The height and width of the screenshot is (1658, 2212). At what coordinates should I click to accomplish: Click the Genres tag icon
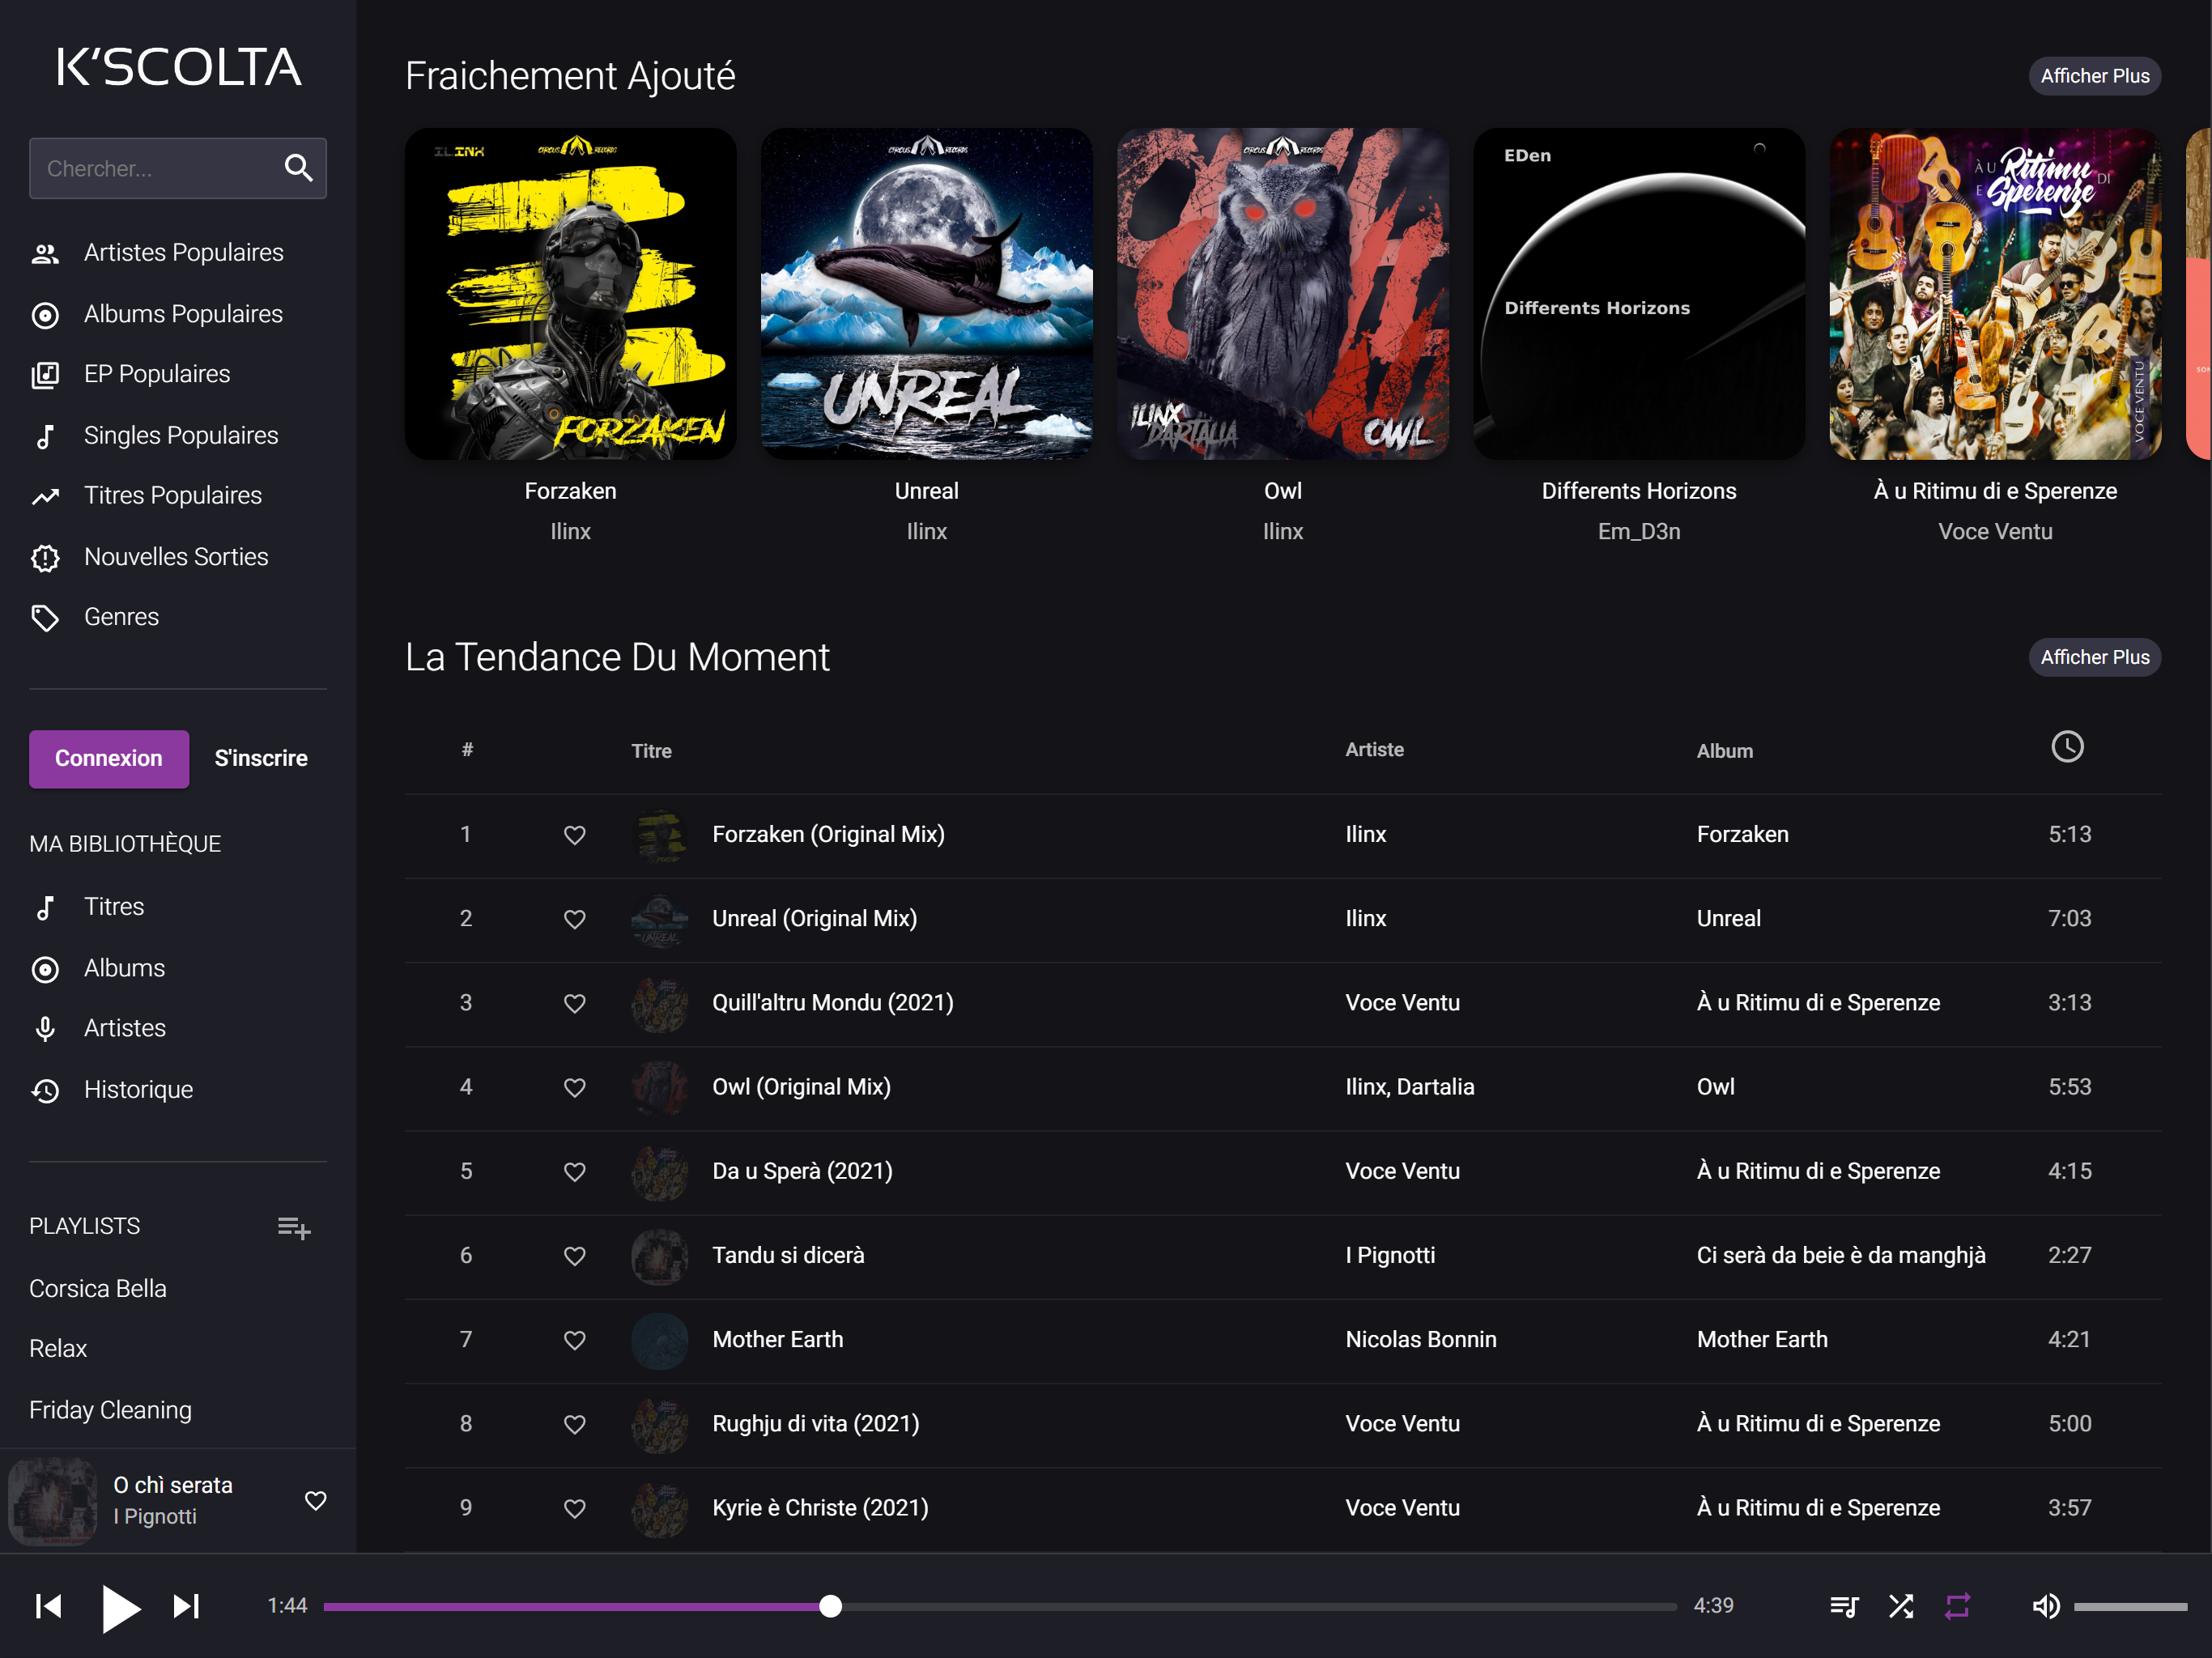[x=45, y=618]
